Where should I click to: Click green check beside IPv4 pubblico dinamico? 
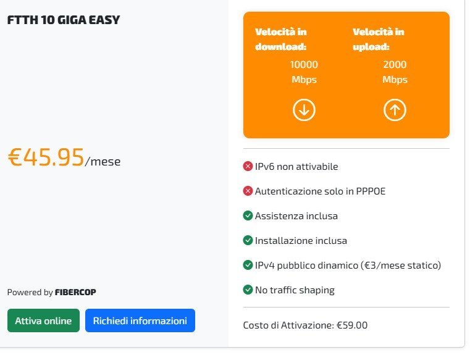[248, 266]
